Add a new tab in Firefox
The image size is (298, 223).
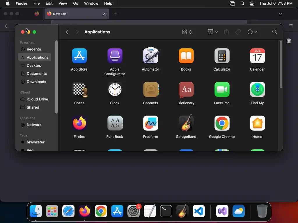coord(115,14)
